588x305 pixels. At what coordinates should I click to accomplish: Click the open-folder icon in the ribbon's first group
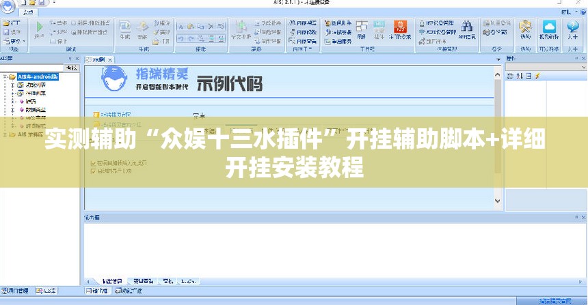[6, 23]
